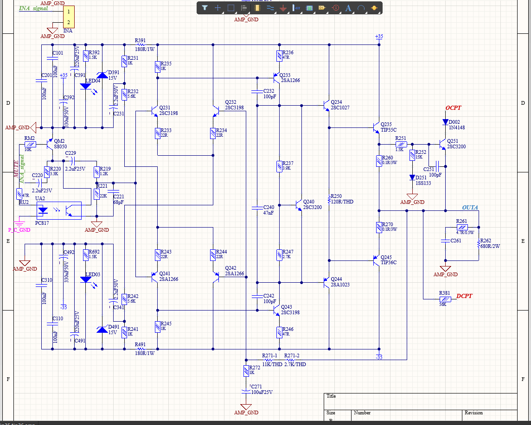Click the PC817 optocoupler UA2 symbol
531x425 pixels.
point(59,210)
